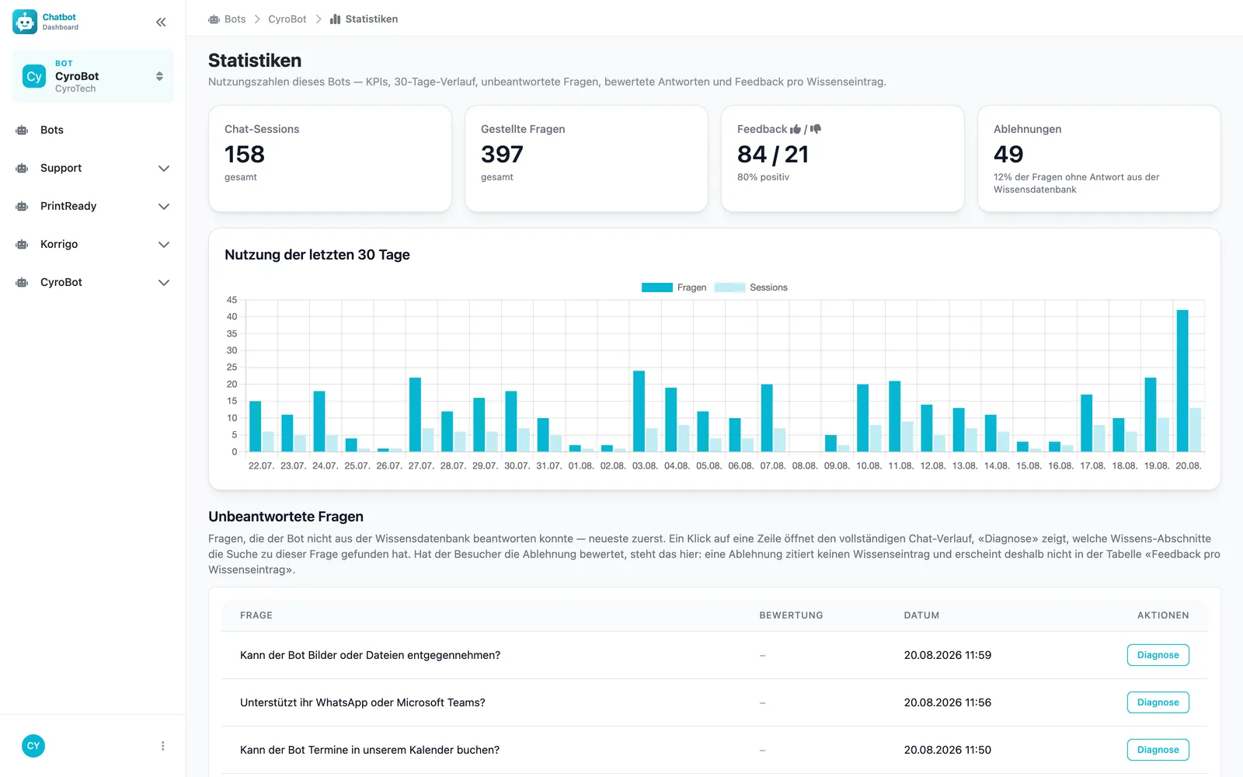Image resolution: width=1243 pixels, height=777 pixels.
Task: Click the robot icon beside Support
Action: coord(22,168)
